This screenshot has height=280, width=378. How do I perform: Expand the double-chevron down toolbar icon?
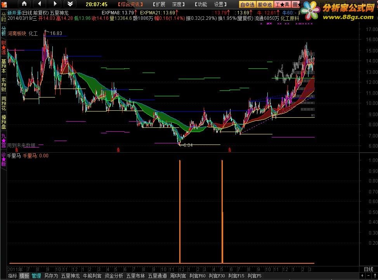(70, 3)
